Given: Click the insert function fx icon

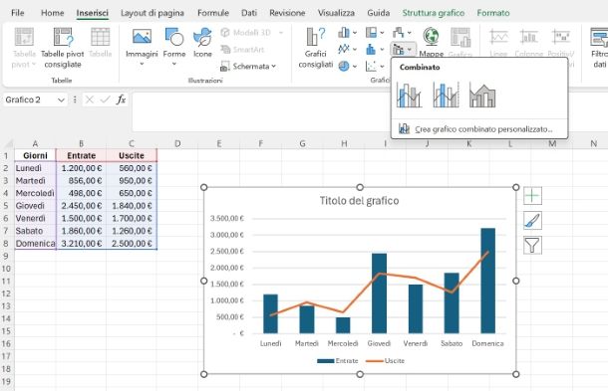Looking at the screenshot, I should click(121, 99).
